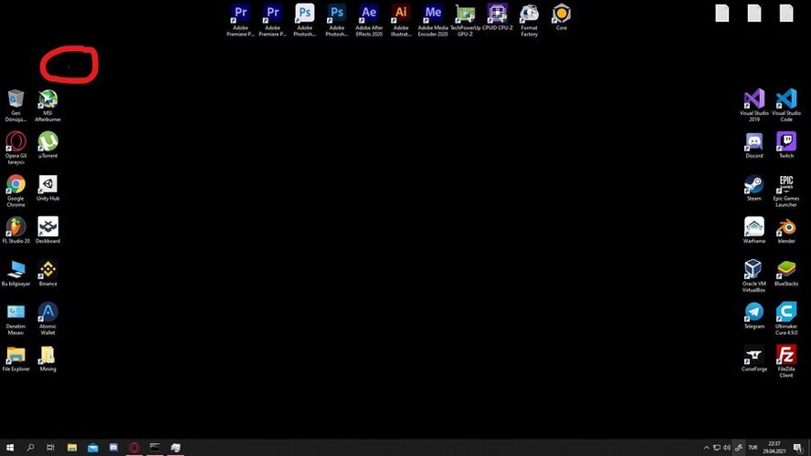
Task: Open the BlueStacks shortcut
Action: coord(786,274)
